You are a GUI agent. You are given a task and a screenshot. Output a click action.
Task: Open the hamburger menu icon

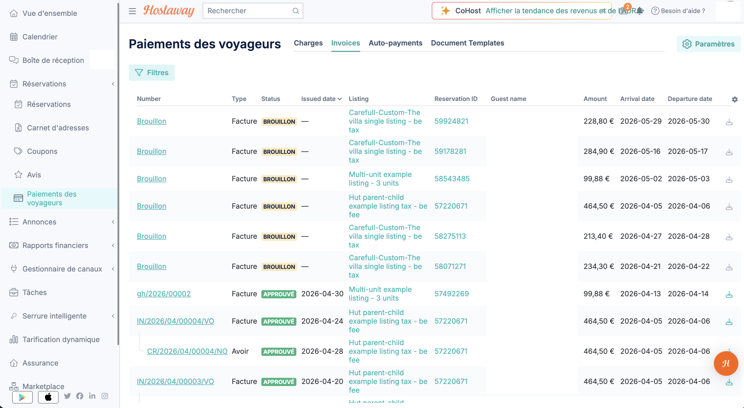tap(132, 11)
